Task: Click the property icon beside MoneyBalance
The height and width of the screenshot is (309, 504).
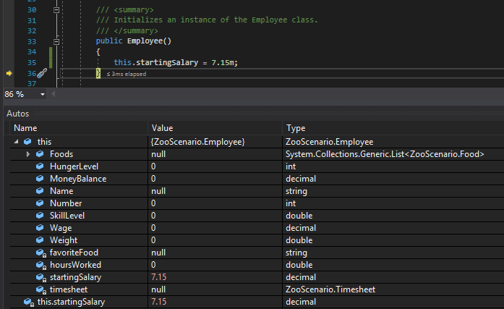Action: 40,179
